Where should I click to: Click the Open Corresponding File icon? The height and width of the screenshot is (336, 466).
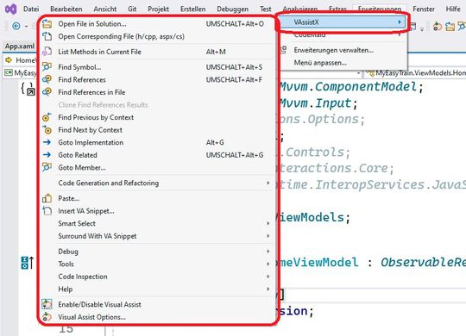47,36
